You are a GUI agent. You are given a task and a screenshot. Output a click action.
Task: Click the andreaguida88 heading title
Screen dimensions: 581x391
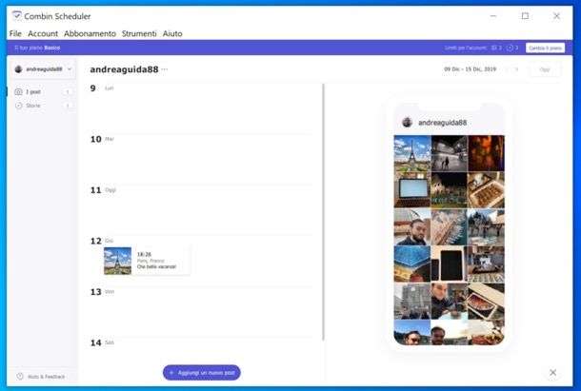[124, 69]
